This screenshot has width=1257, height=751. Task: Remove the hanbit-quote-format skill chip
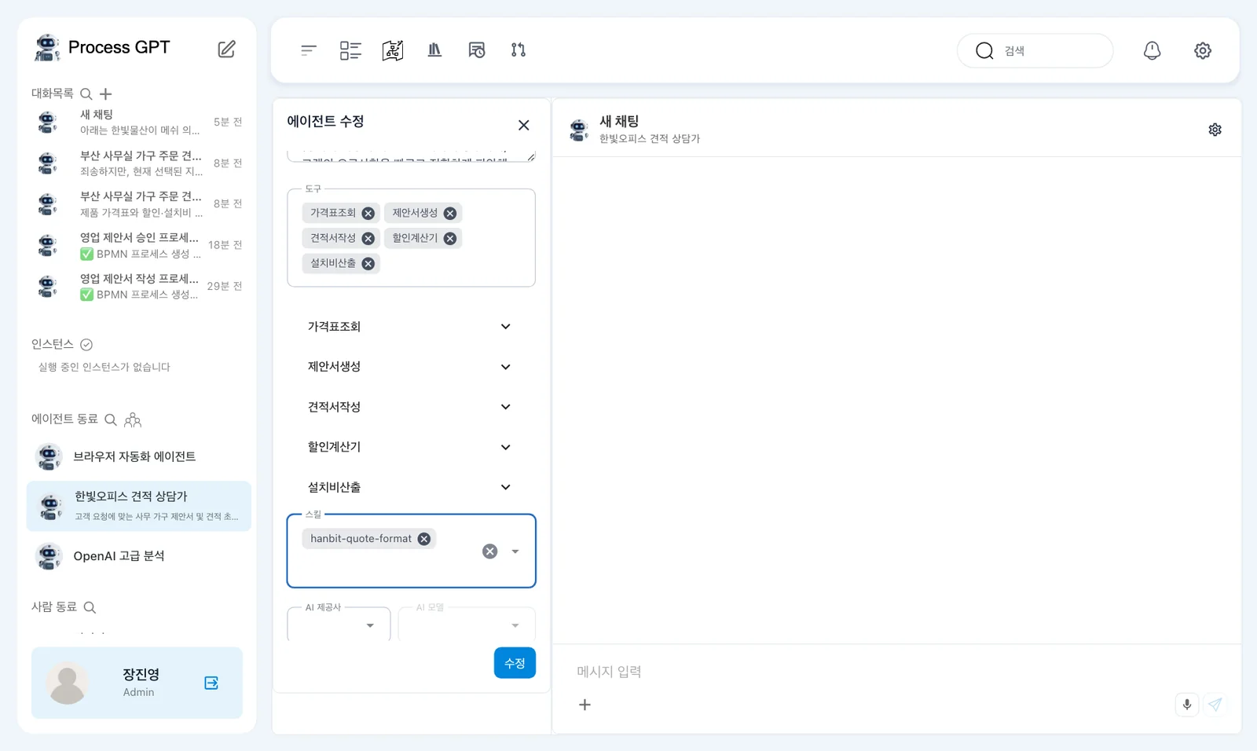point(424,539)
